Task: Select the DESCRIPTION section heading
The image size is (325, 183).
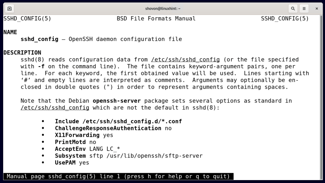Action: coord(22,52)
